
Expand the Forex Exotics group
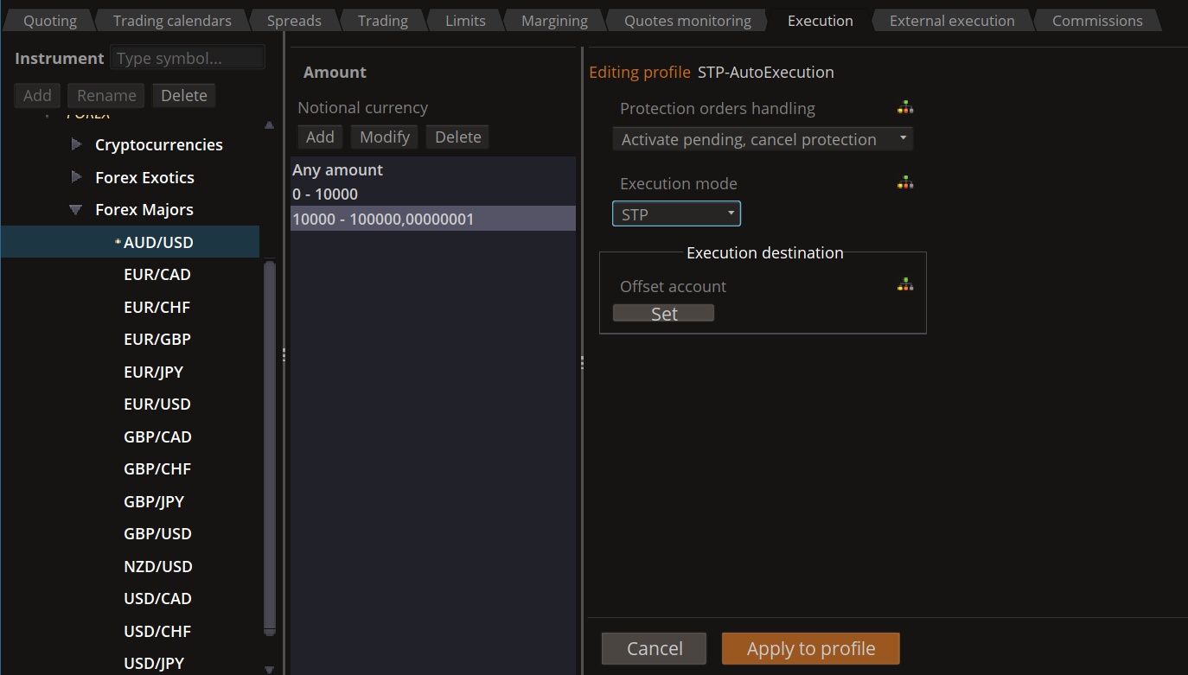pos(76,177)
